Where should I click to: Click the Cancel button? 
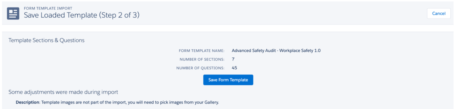point(438,13)
